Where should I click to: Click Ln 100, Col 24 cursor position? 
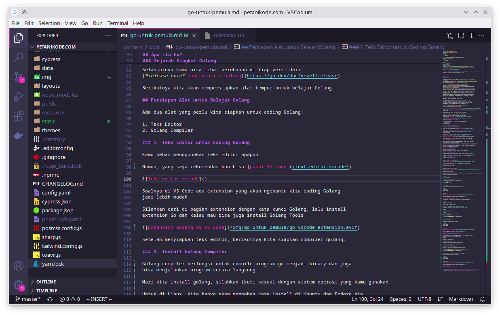pyautogui.click(x=368, y=299)
